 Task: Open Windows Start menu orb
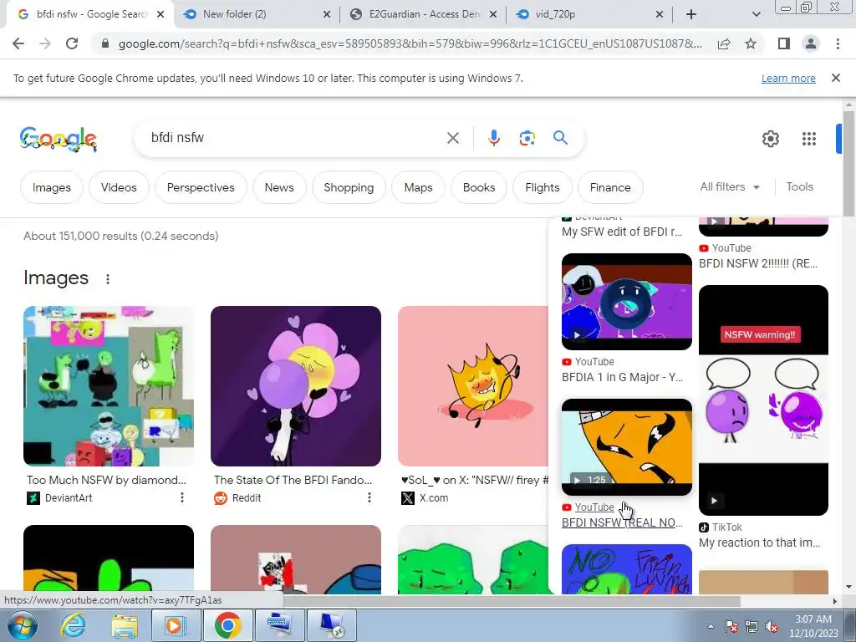tap(23, 625)
